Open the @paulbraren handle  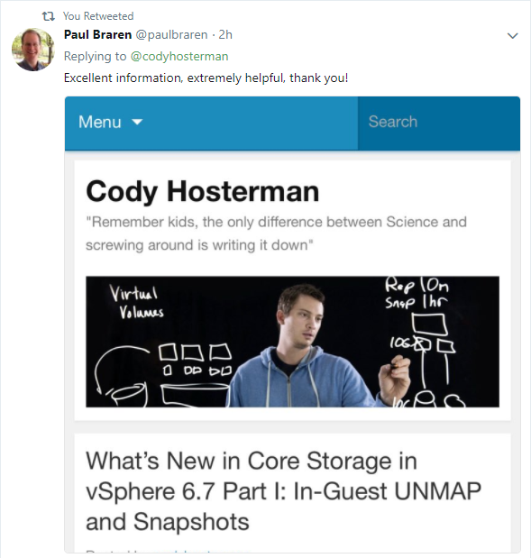[x=171, y=35]
